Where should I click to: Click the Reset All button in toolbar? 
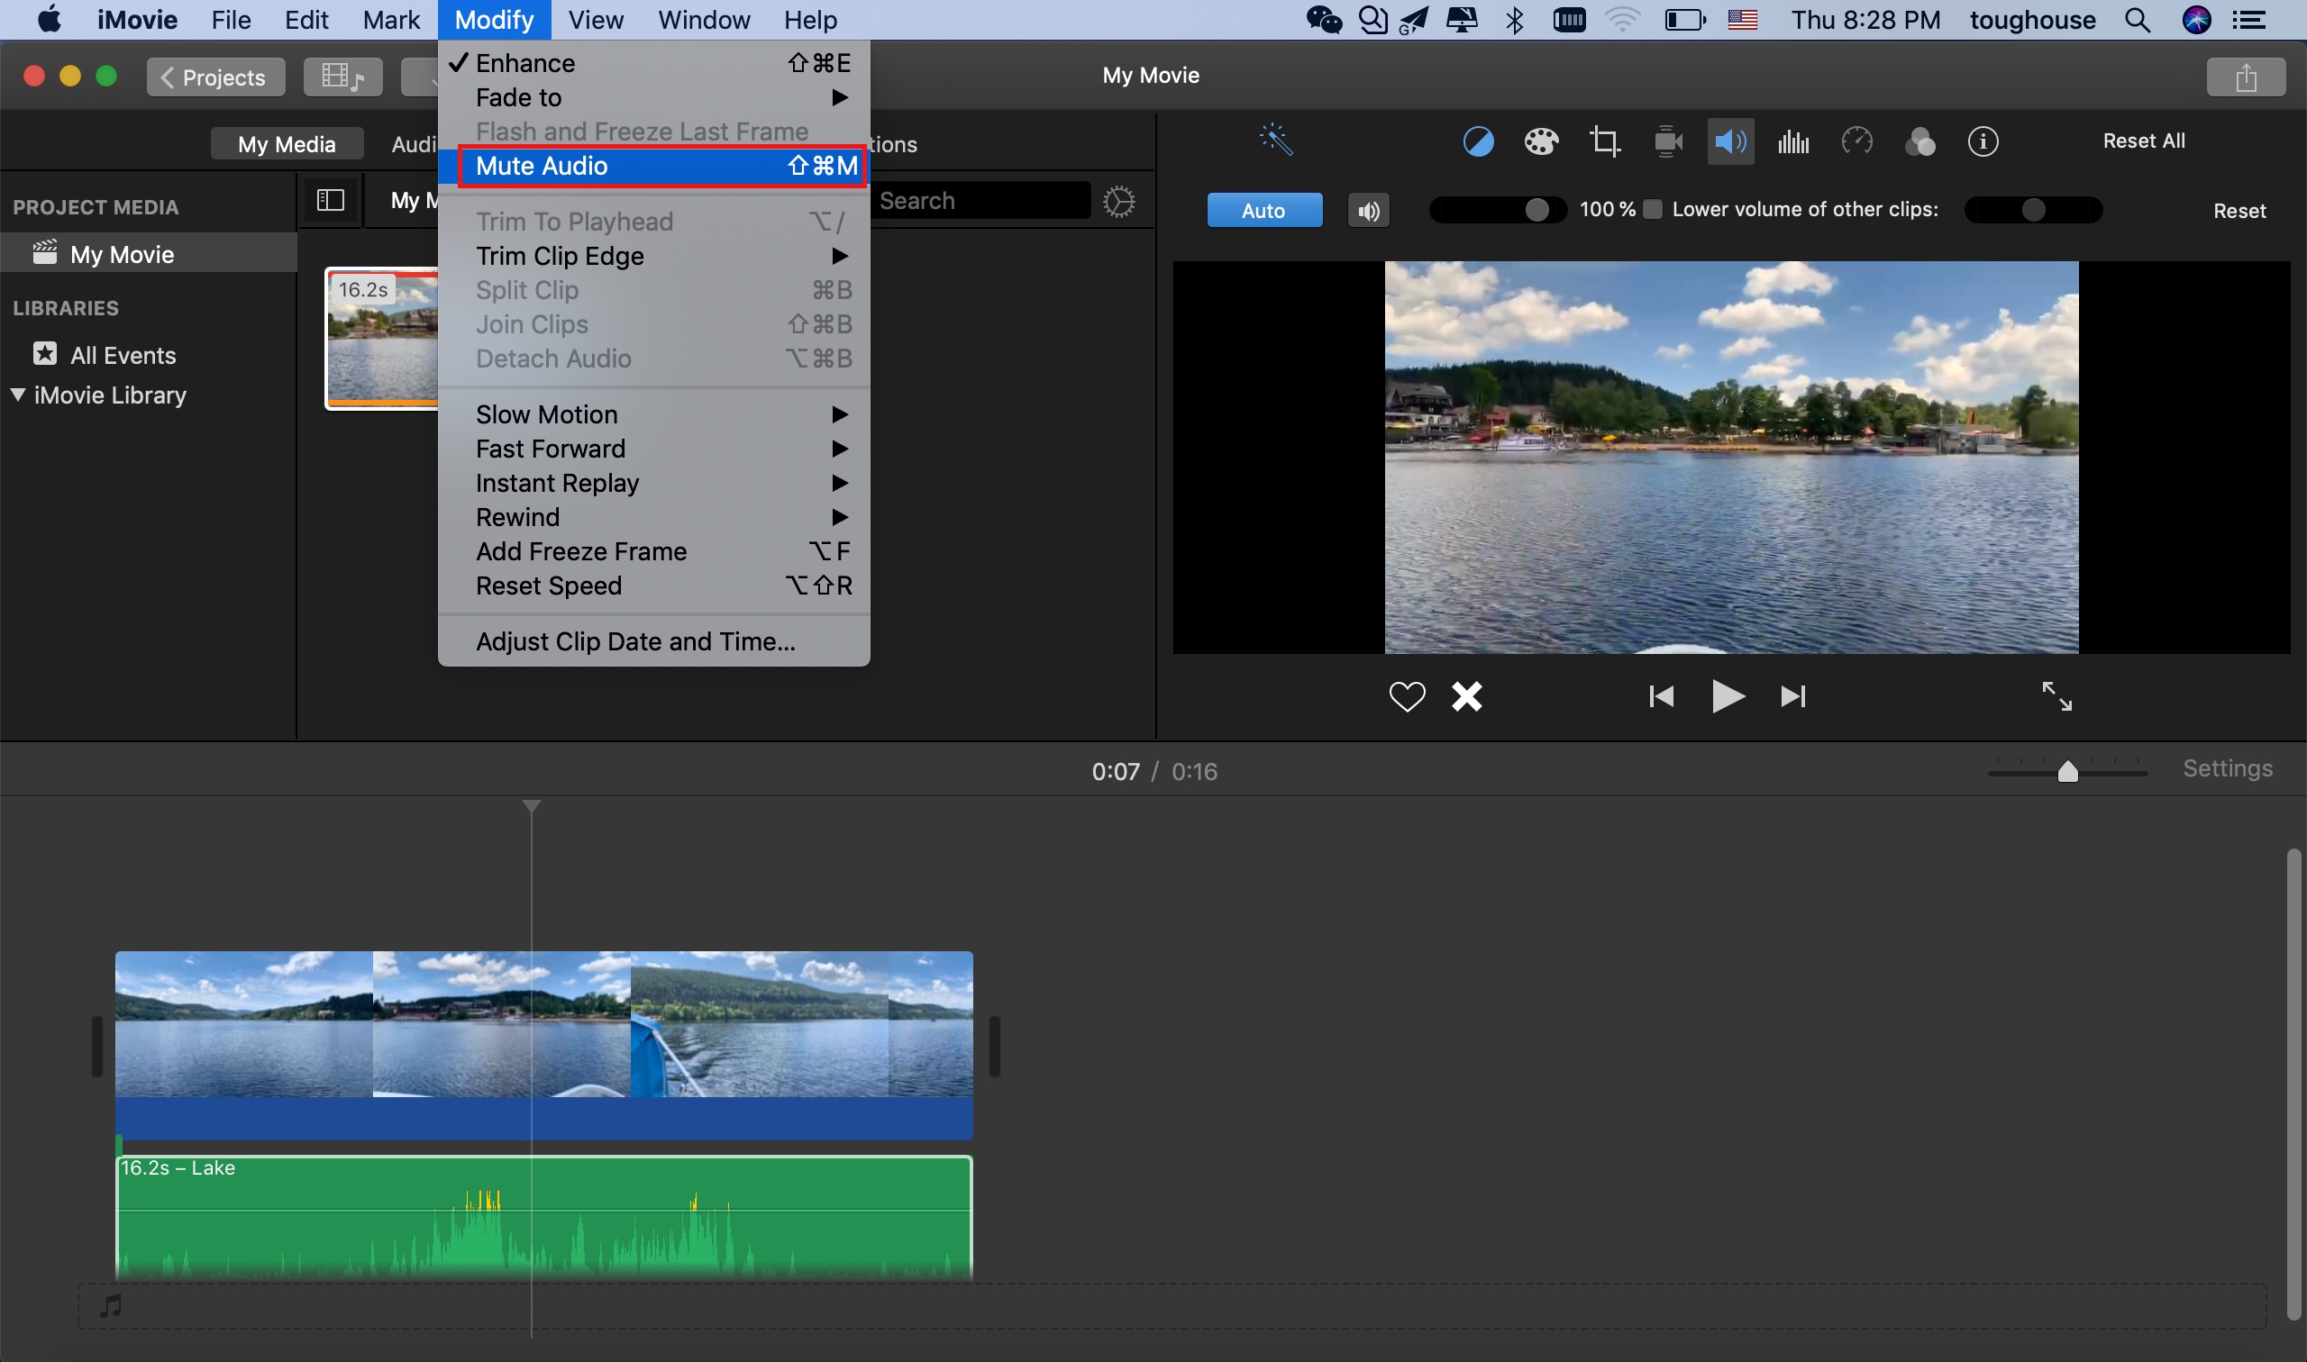[x=2143, y=142]
